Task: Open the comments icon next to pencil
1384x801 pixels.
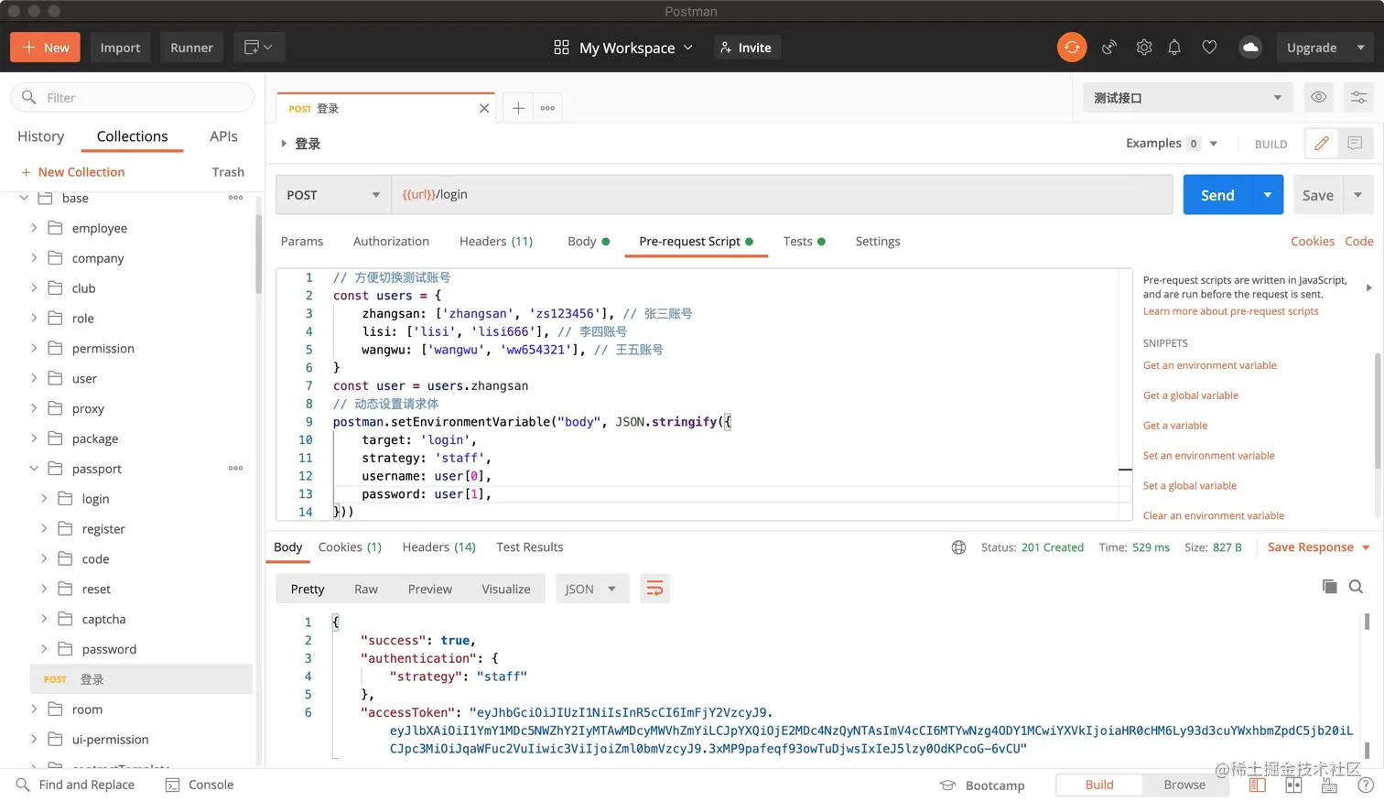Action: (x=1355, y=144)
